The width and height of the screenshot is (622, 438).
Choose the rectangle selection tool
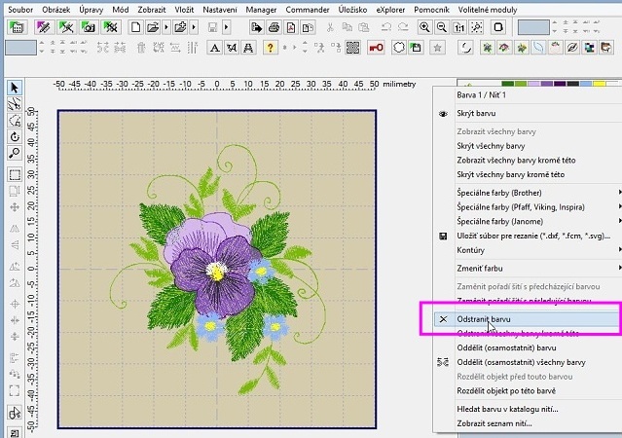15,175
